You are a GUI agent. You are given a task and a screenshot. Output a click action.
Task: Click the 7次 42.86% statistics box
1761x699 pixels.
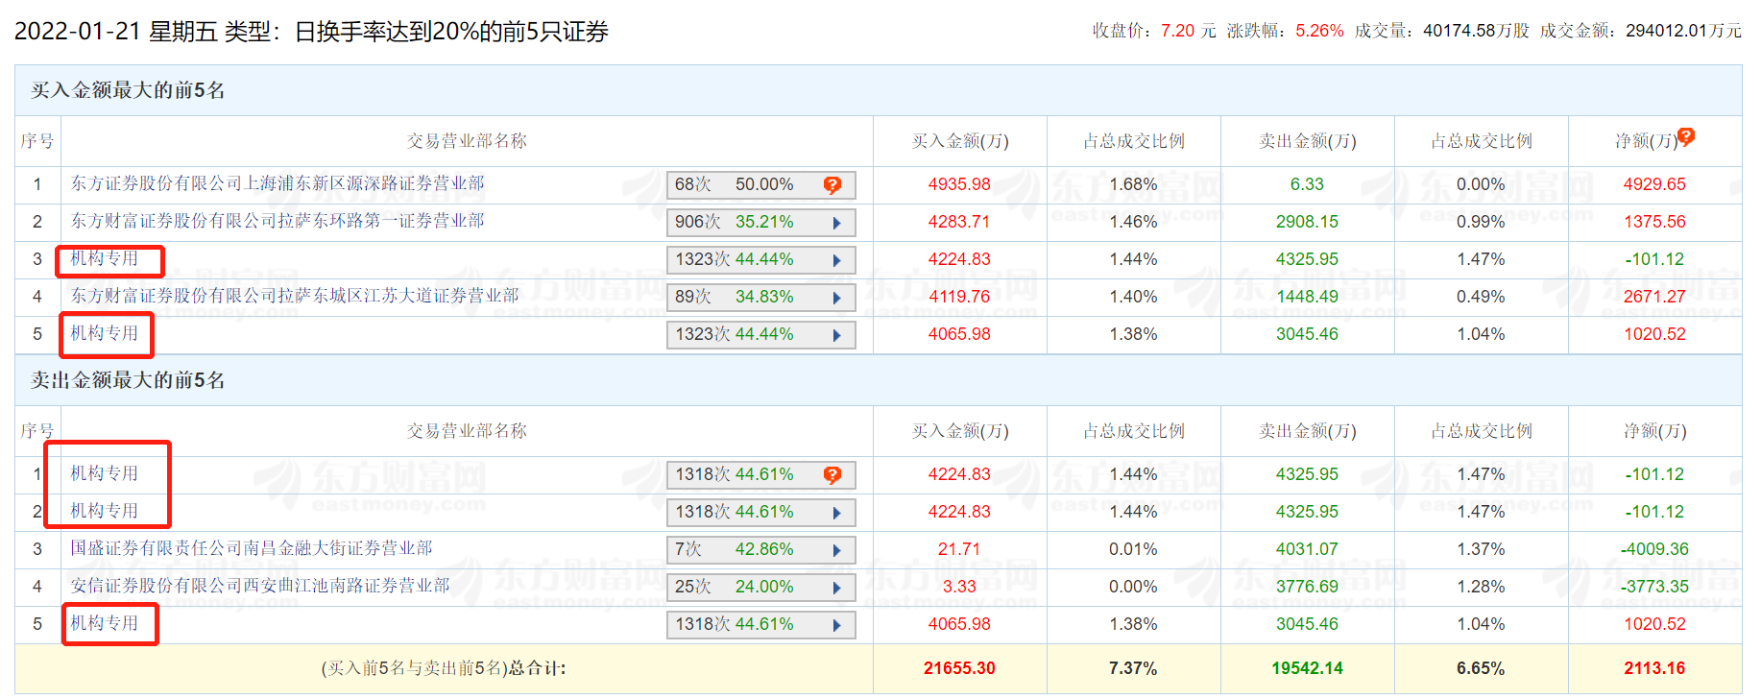(760, 550)
